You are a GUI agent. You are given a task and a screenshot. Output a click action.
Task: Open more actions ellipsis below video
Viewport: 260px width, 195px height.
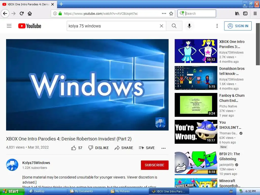(x=164, y=148)
